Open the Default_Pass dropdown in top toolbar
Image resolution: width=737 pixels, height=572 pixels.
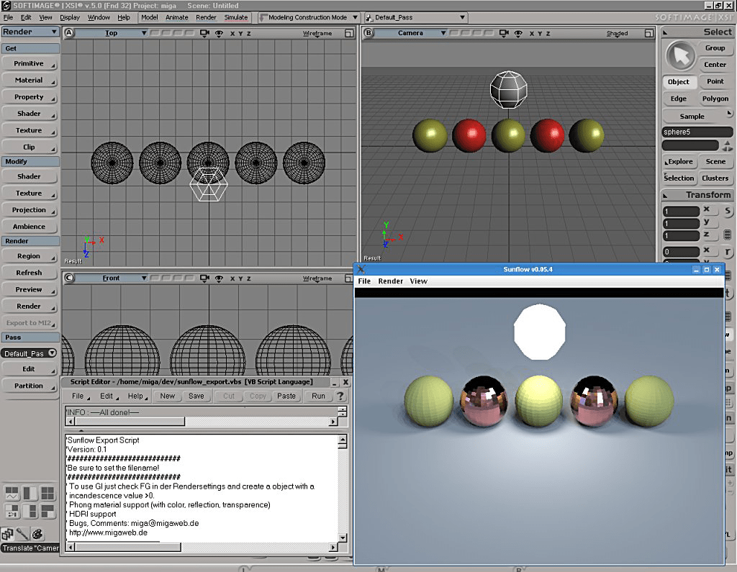coord(416,17)
